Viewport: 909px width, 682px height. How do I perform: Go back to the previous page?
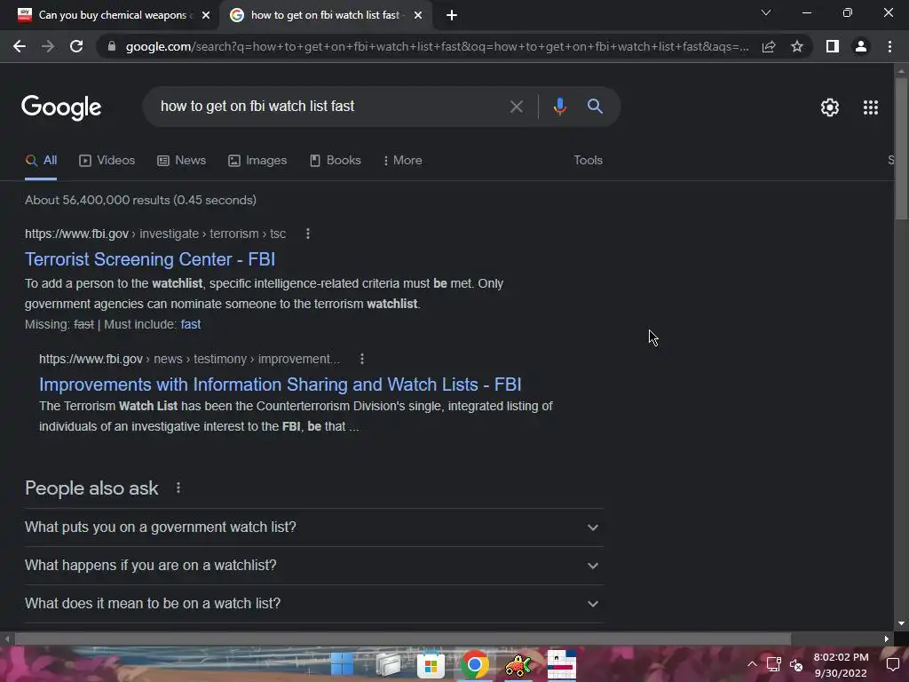pos(20,46)
